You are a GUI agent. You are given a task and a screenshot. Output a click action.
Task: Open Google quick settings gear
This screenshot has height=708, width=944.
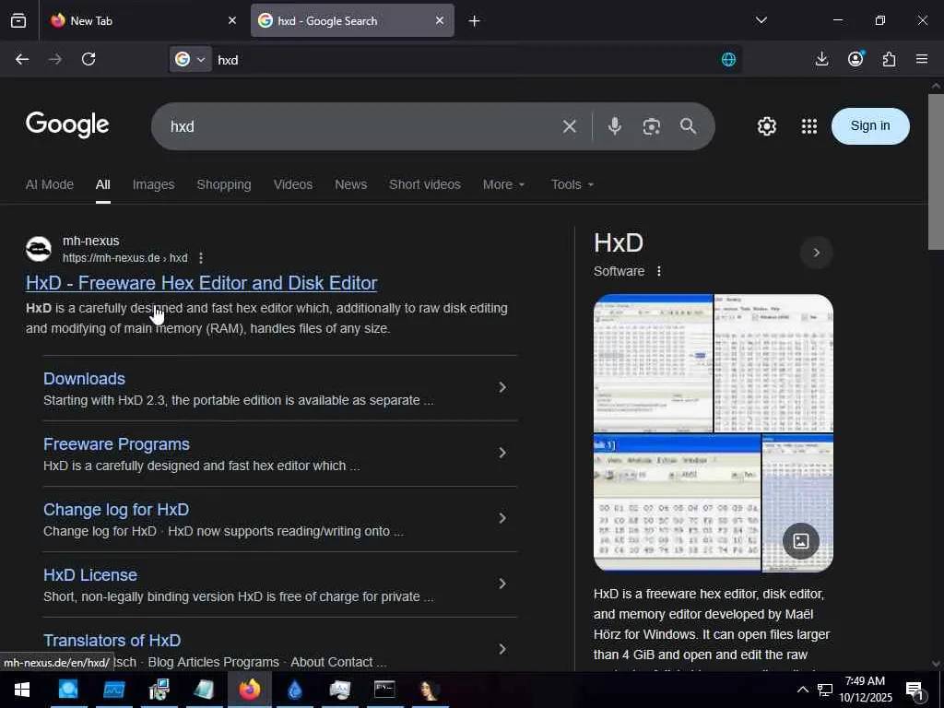[x=766, y=126]
